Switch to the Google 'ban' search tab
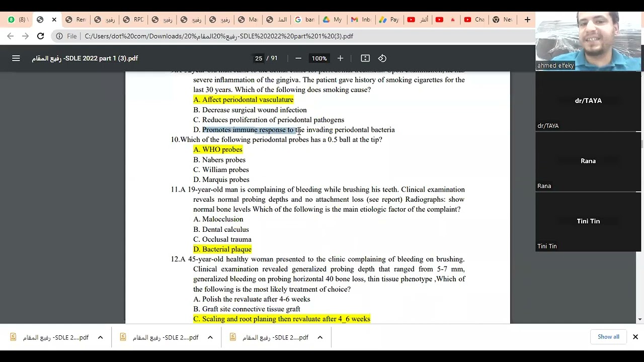Viewport: 644px width, 362px height. (x=305, y=20)
